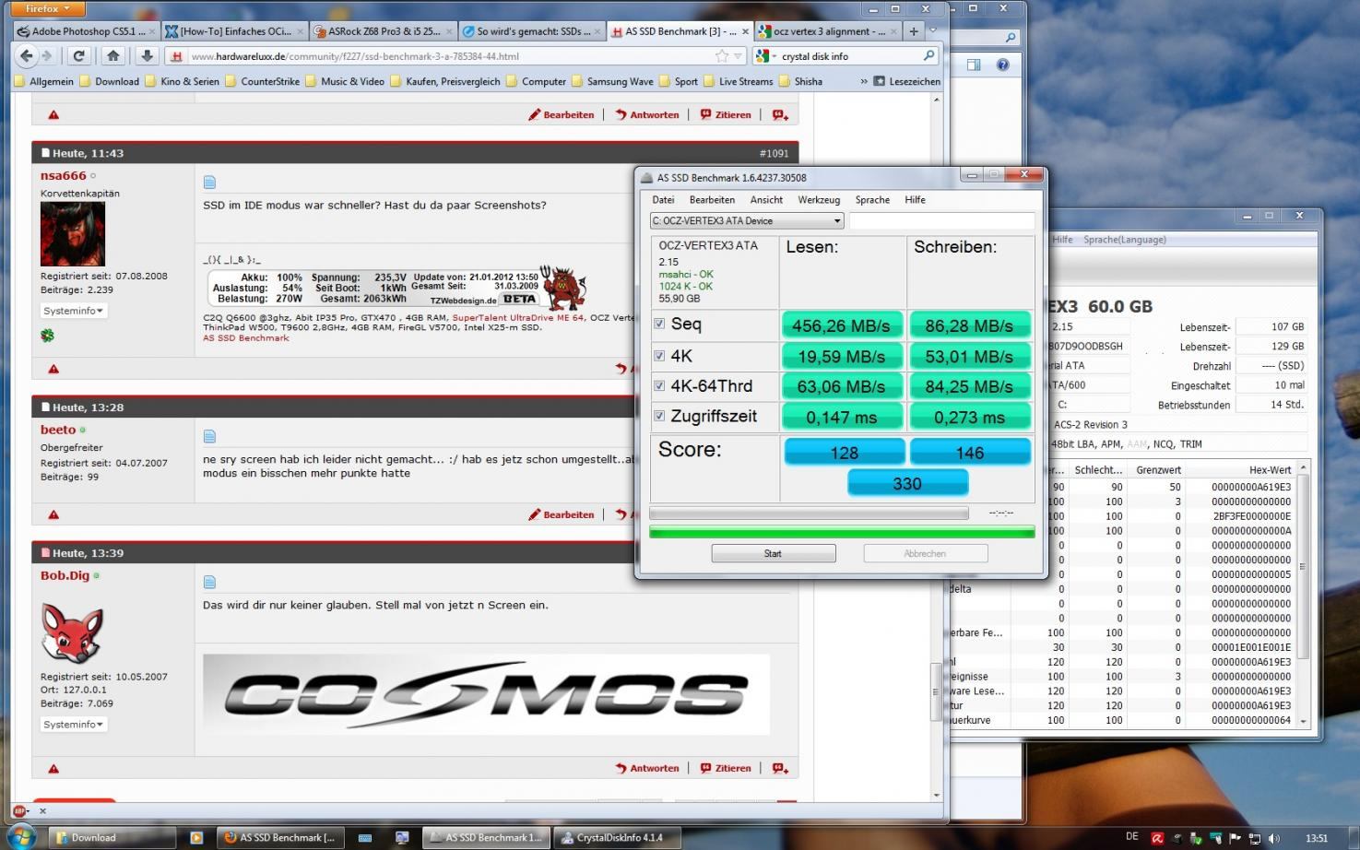
Task: Click the post icon in nsa666's post
Action: 209,183
